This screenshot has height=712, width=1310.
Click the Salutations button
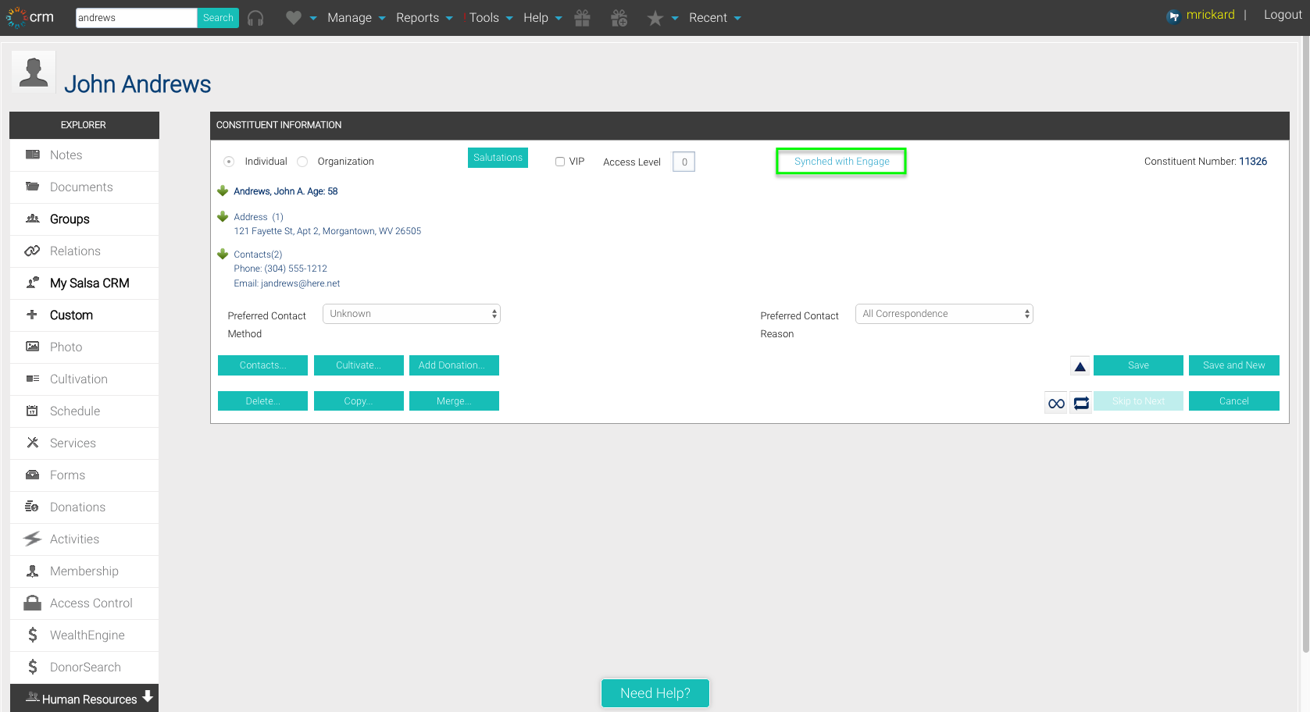tap(498, 158)
